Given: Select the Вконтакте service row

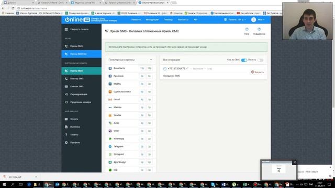Looking at the screenshot, I should click(130, 68).
